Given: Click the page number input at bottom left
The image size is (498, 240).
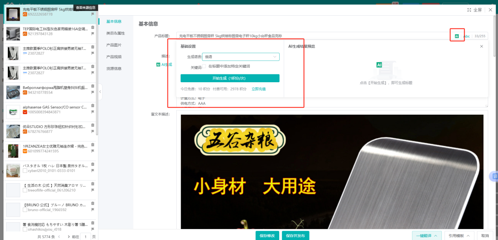Looking at the screenshot, I should click(x=85, y=236).
